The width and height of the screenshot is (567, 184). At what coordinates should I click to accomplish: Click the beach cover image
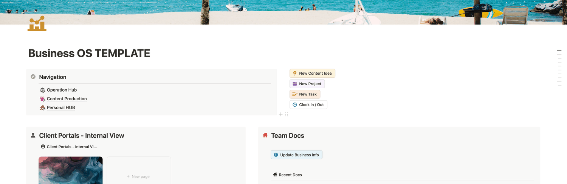[283, 12]
